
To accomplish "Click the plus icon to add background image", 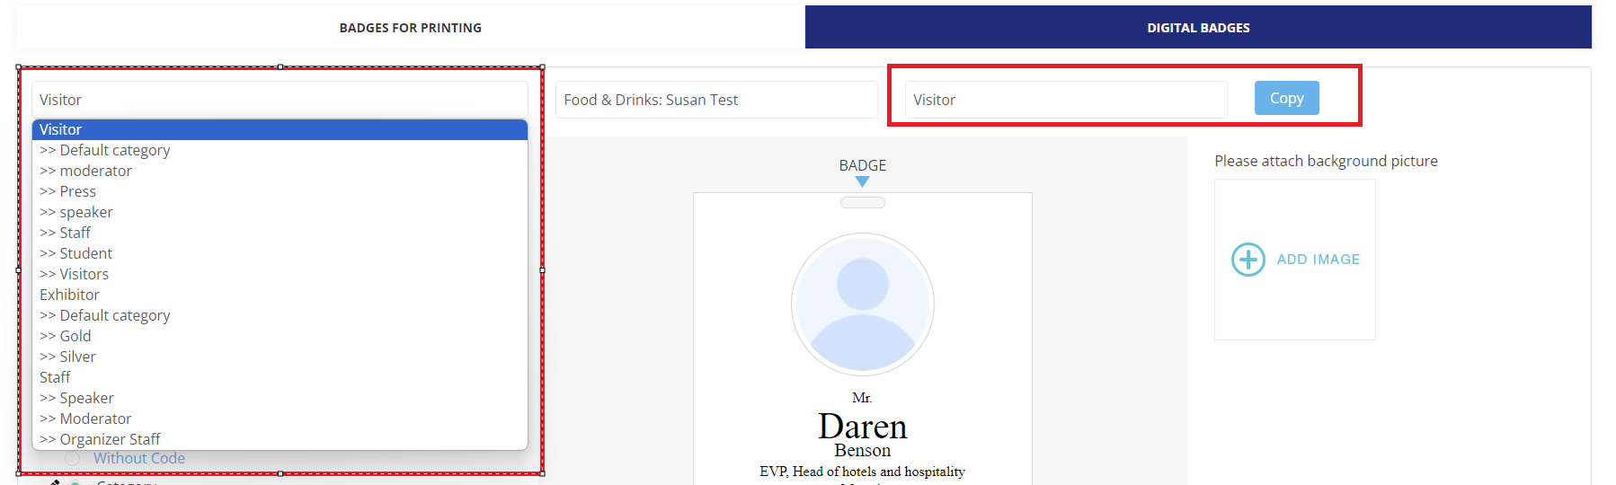I will (1248, 260).
